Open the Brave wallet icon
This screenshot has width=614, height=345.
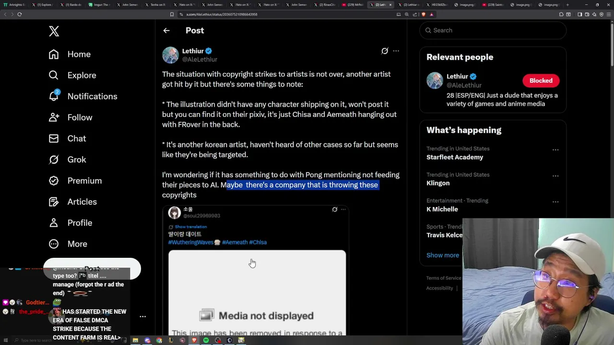coord(588,14)
